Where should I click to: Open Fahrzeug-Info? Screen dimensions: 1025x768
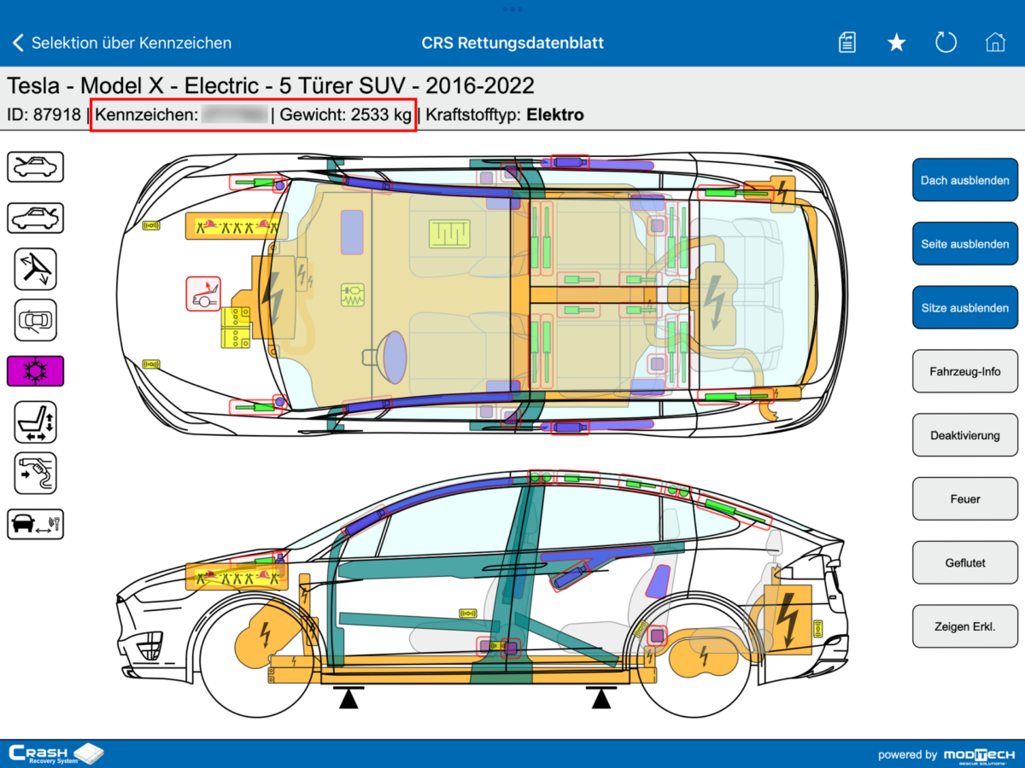(x=965, y=371)
